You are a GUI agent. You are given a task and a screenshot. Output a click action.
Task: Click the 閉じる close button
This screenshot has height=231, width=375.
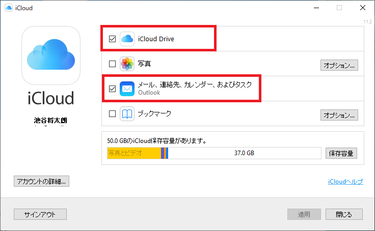point(344,214)
